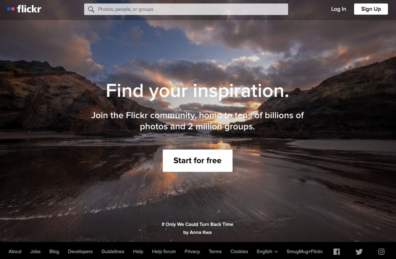Open the Guidelines footer link

[113, 252]
